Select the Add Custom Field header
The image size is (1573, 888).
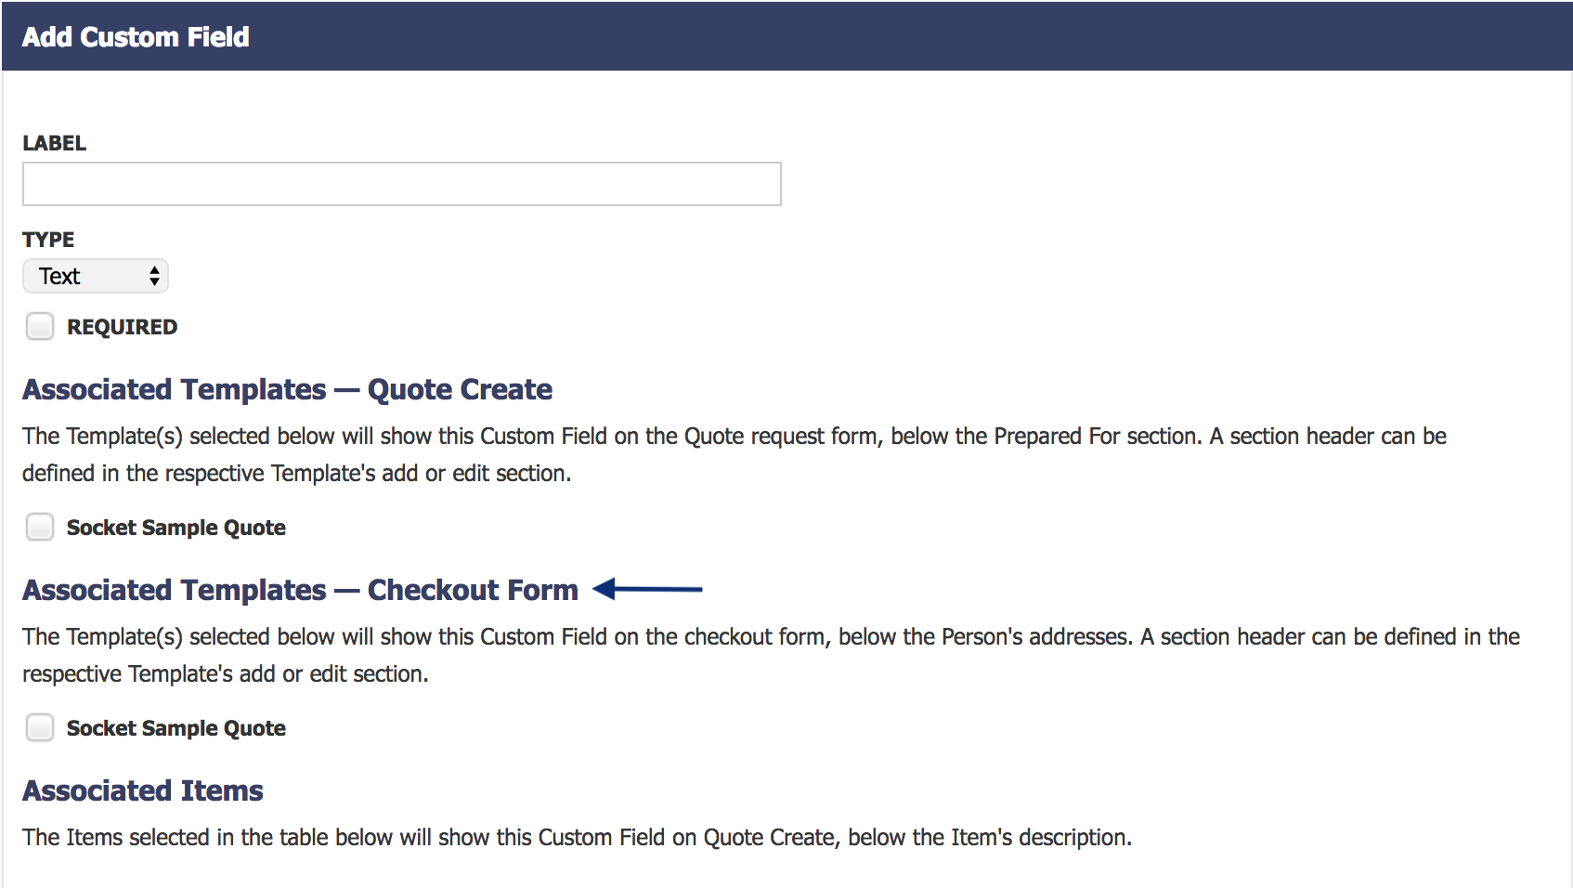coord(136,36)
